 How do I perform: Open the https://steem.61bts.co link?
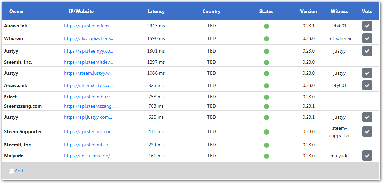89,85
